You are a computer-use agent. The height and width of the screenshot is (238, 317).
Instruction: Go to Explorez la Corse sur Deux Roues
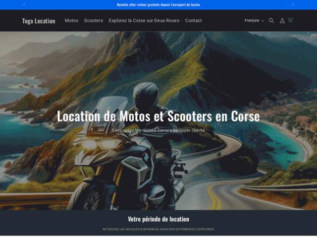click(x=144, y=21)
